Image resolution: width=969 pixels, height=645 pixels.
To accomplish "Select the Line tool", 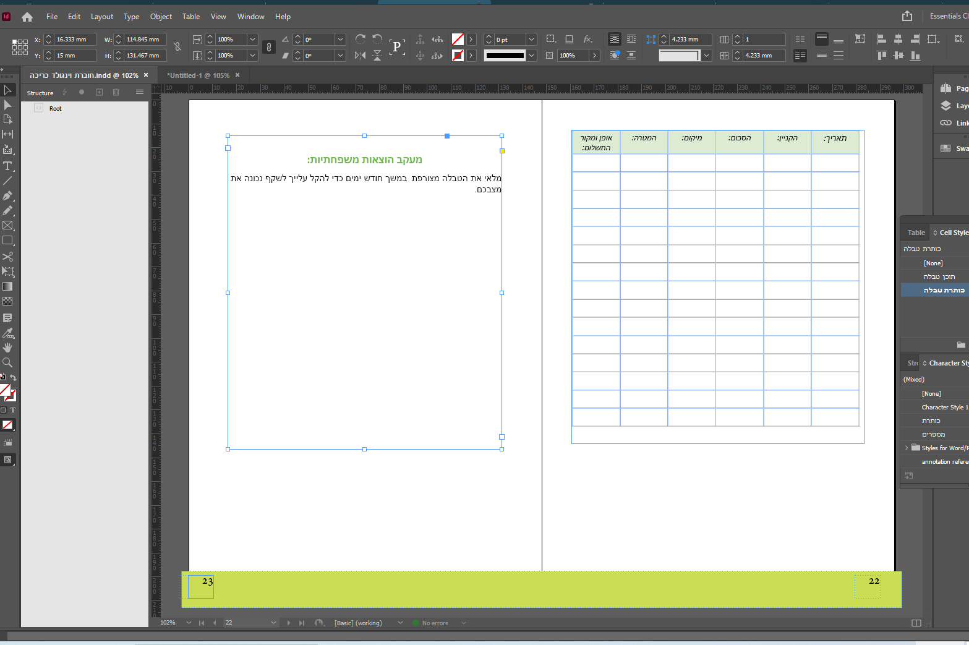I will [7, 181].
